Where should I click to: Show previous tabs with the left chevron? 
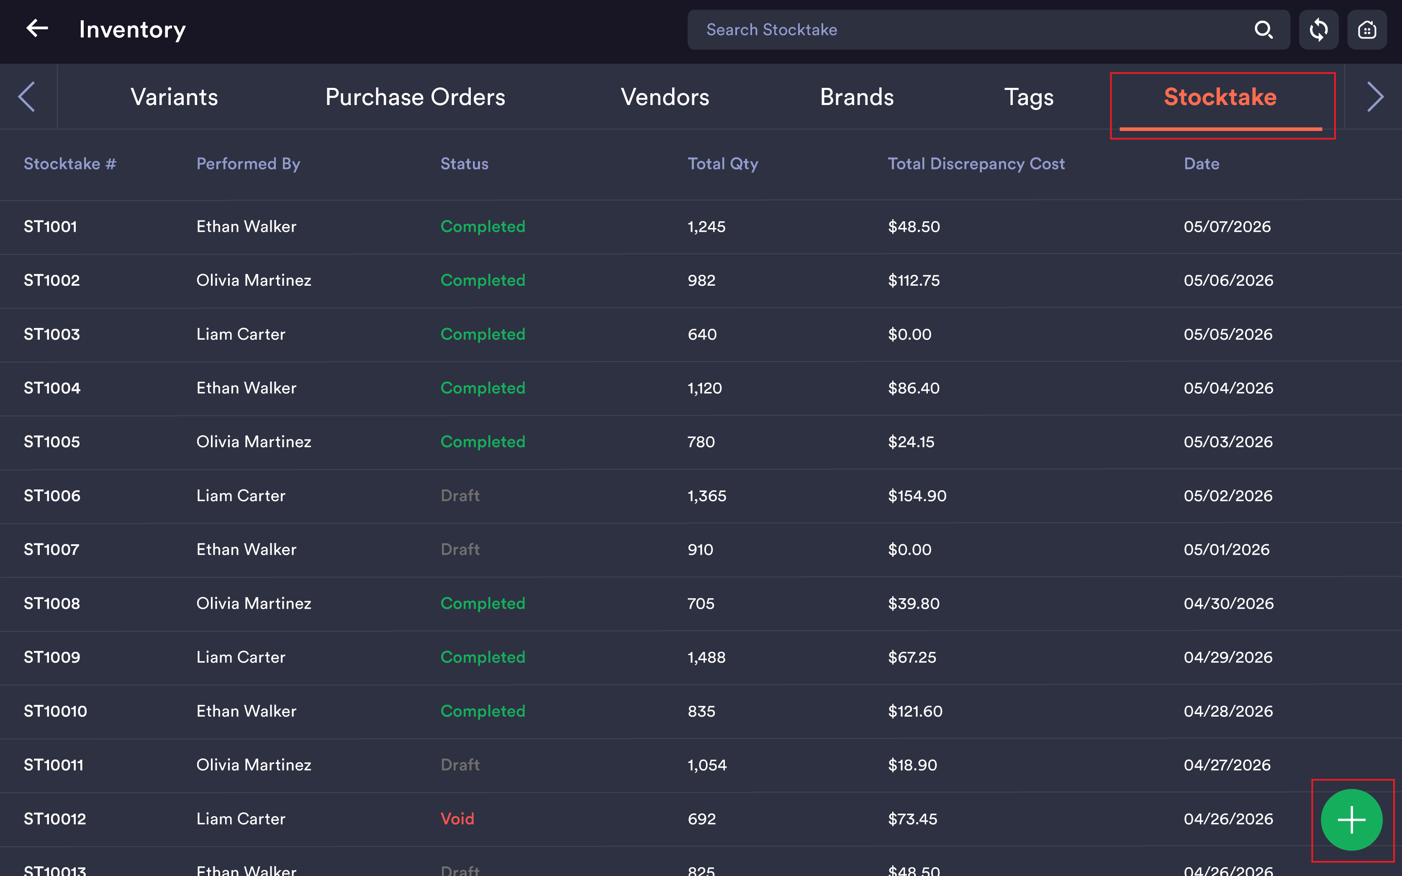[27, 97]
